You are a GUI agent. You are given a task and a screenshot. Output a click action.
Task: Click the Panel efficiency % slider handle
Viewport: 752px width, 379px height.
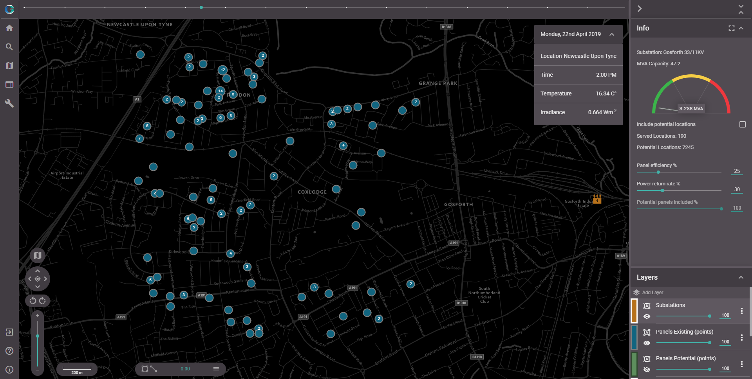pos(658,172)
